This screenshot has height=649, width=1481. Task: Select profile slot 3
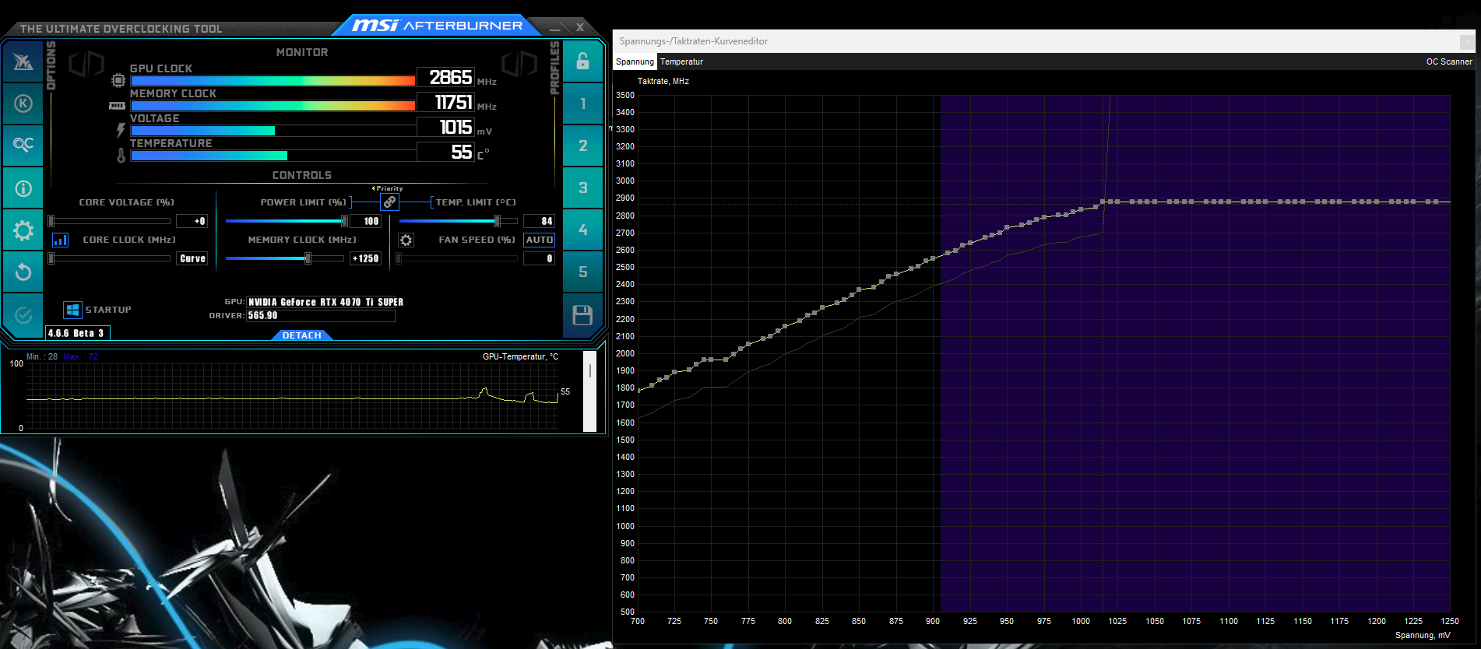[582, 188]
